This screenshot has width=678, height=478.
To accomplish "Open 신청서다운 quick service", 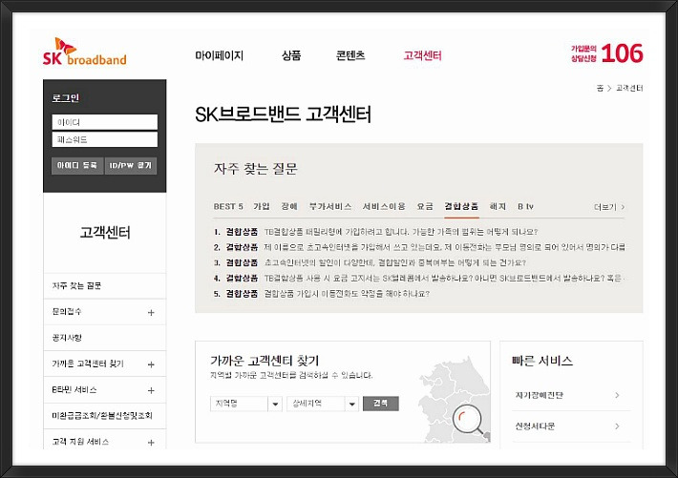I will coord(535,426).
